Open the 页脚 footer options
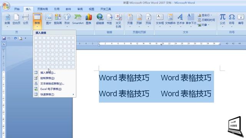The width and height of the screenshot is (246, 138). pyautogui.click(x=139, y=20)
